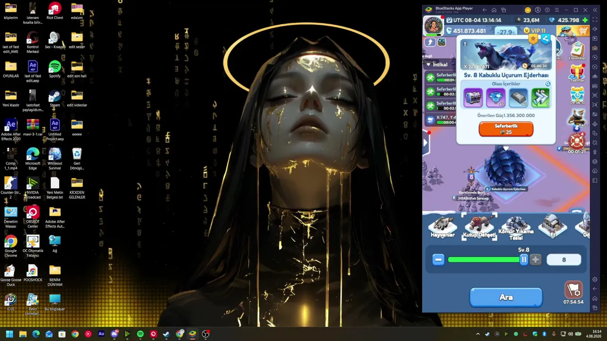Image resolution: width=607 pixels, height=341 pixels.
Task: Open Spotify desktop shortcut
Action: tap(55, 69)
